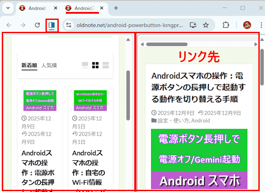This screenshot has width=265, height=192.
Task: Click the install app icon in address bar
Action: coord(193,25)
